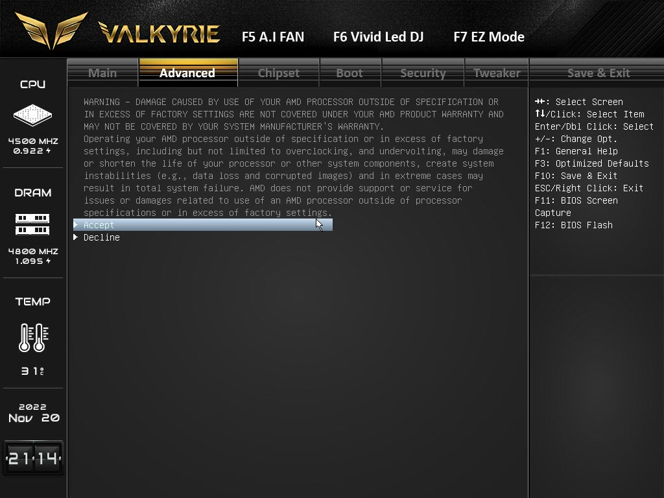Select the DRAM memory icon
This screenshot has width=664, height=498.
pyautogui.click(x=32, y=224)
